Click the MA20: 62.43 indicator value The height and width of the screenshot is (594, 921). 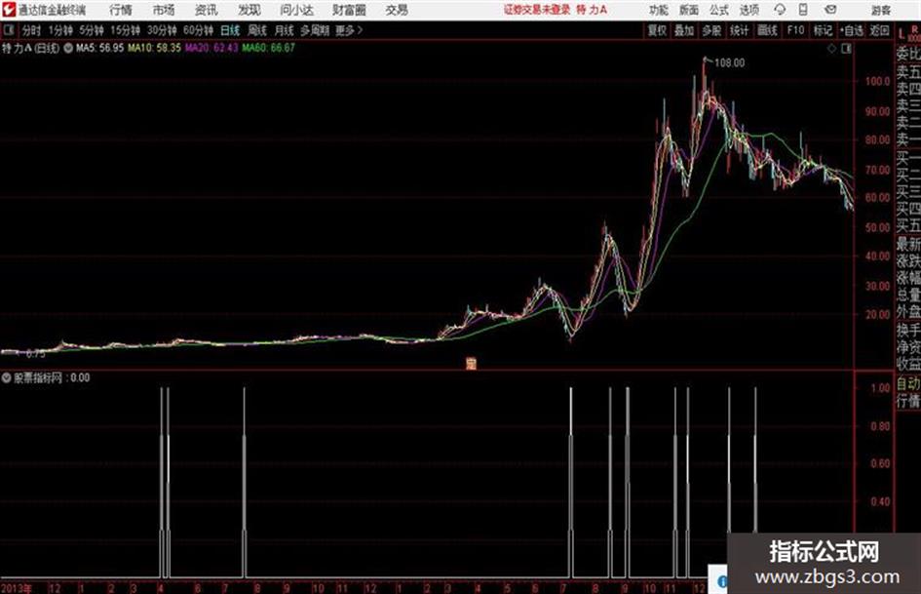[211, 48]
